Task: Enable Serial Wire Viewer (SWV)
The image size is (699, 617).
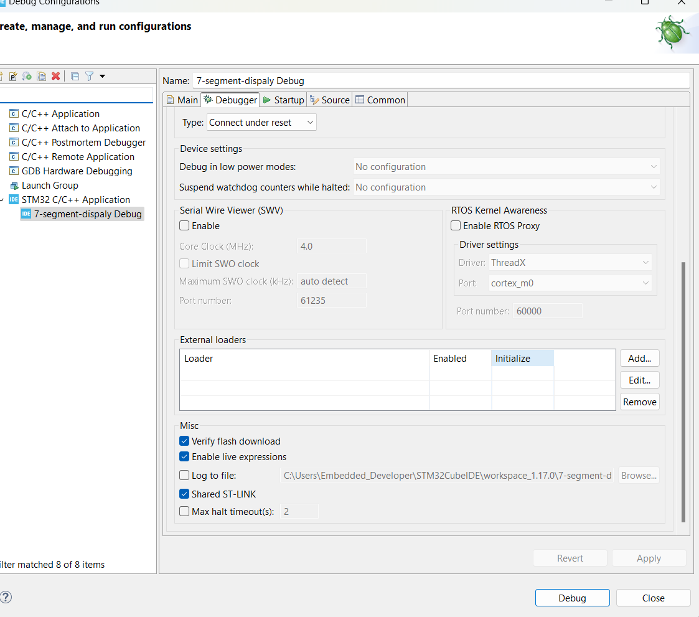Action: (x=184, y=225)
